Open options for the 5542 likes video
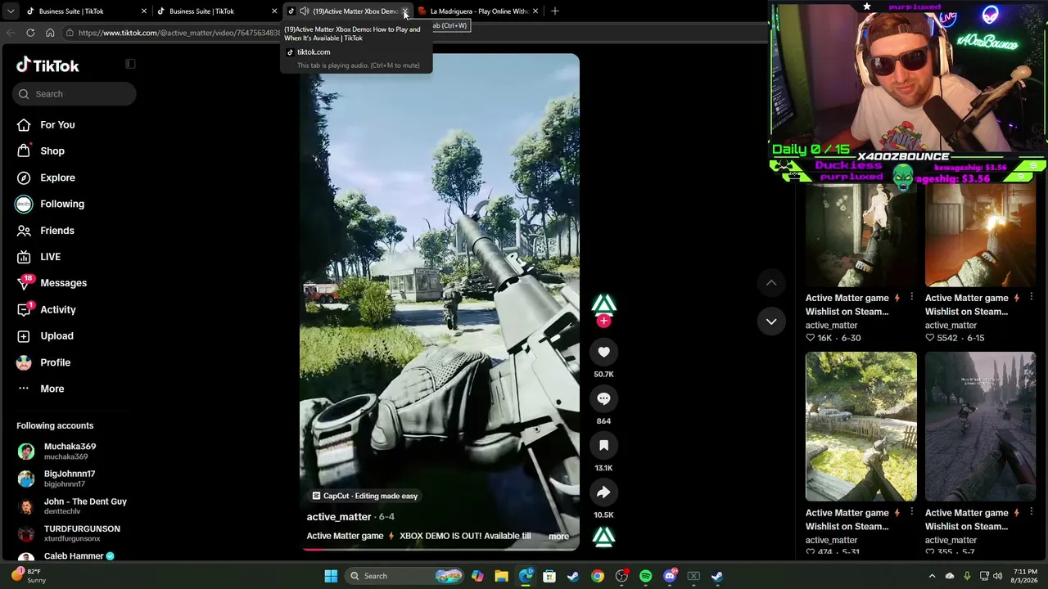Image resolution: width=1048 pixels, height=589 pixels. 1031,297
